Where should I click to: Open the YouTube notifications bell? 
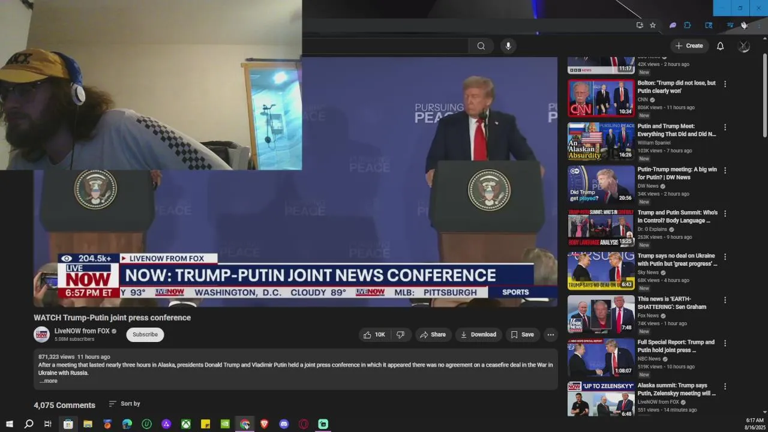point(720,46)
